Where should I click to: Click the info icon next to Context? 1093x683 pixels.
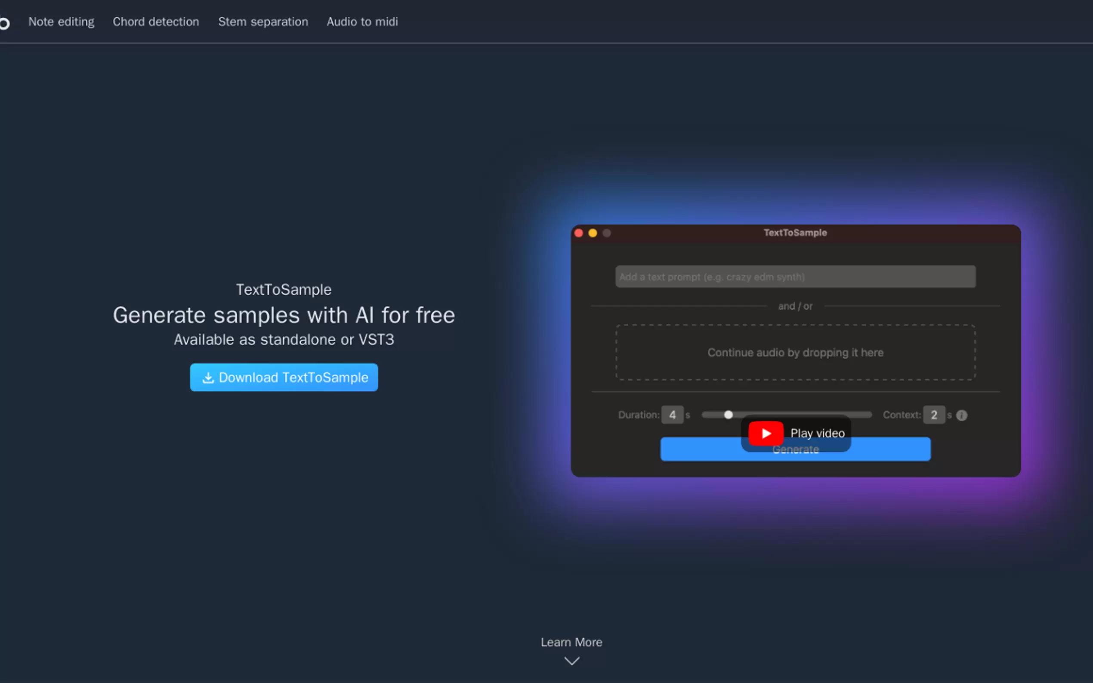[961, 415]
